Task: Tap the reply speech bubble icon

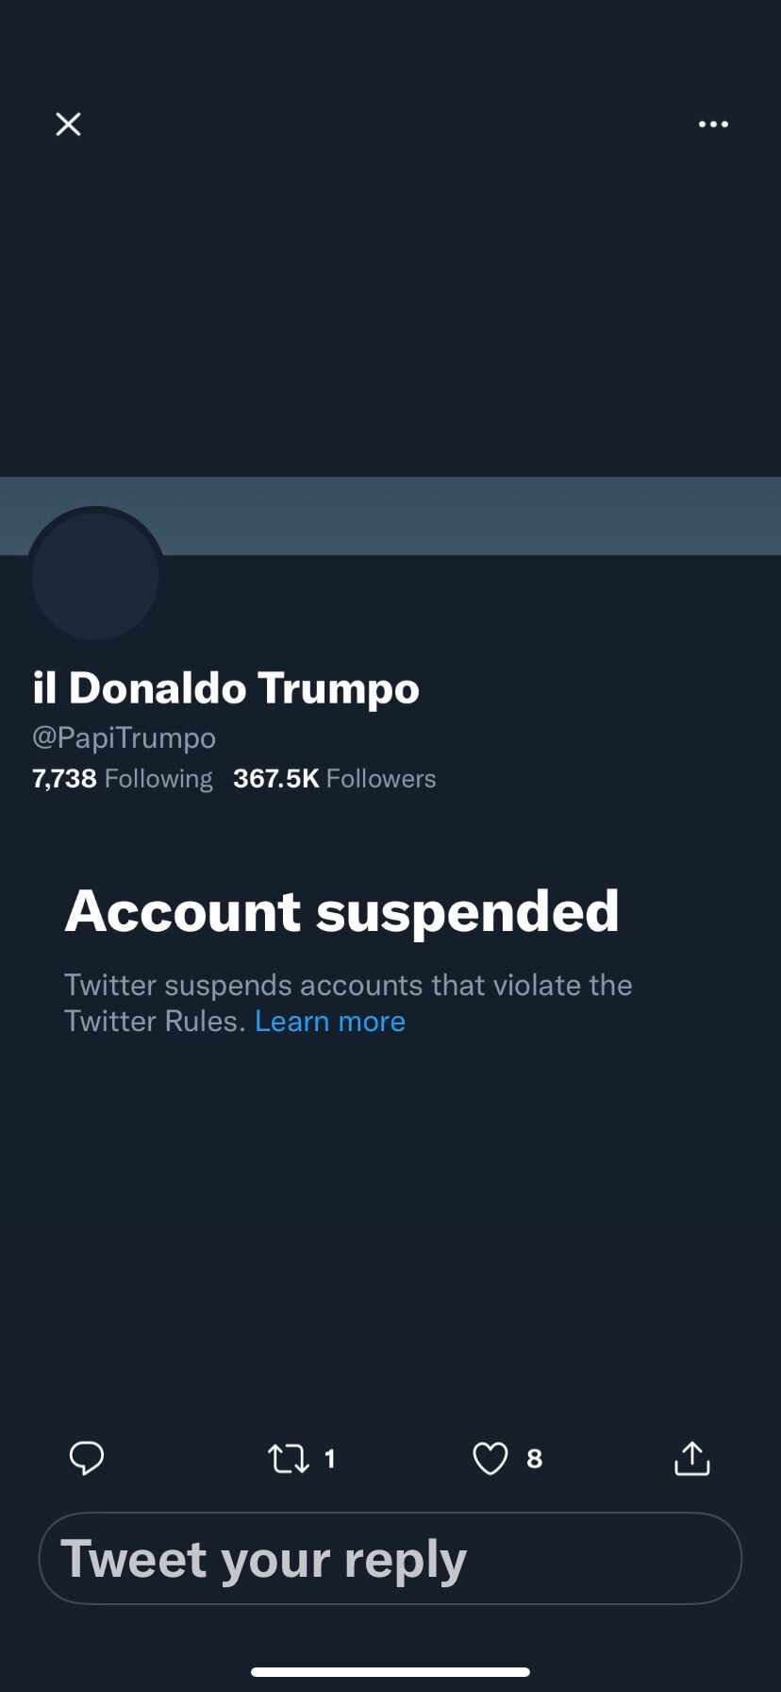Action: click(87, 1458)
